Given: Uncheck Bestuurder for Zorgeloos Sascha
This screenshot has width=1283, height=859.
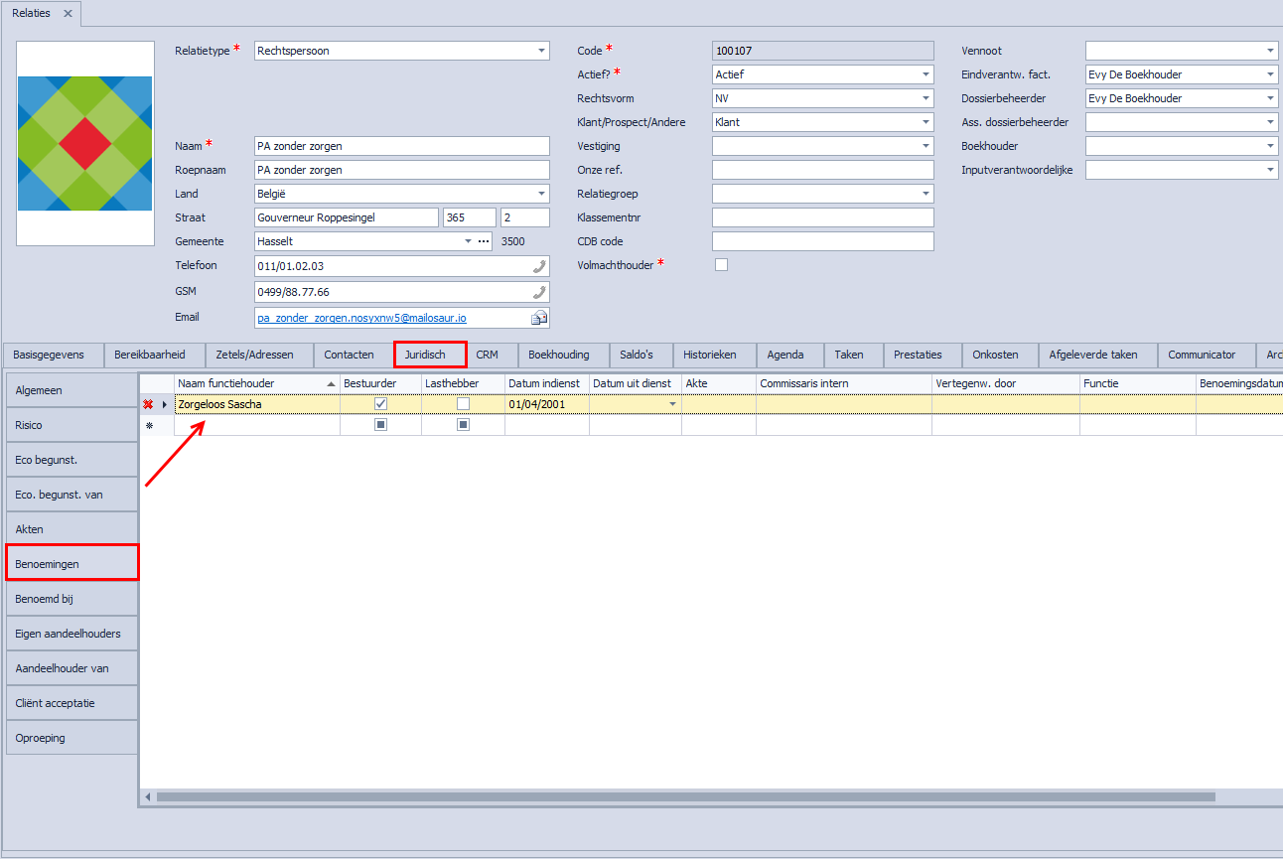Looking at the screenshot, I should click(x=380, y=404).
